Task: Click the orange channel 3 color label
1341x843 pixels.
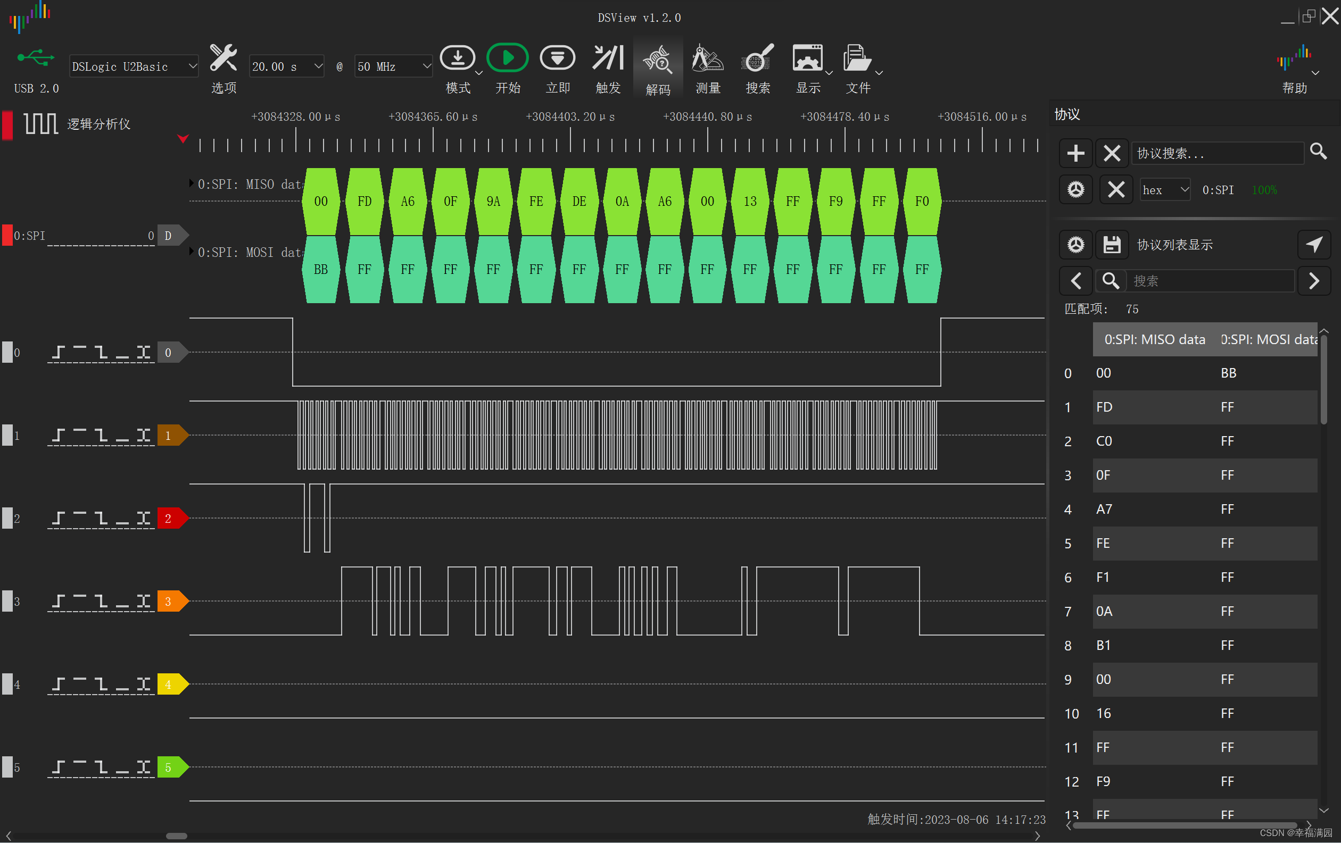Action: 170,601
